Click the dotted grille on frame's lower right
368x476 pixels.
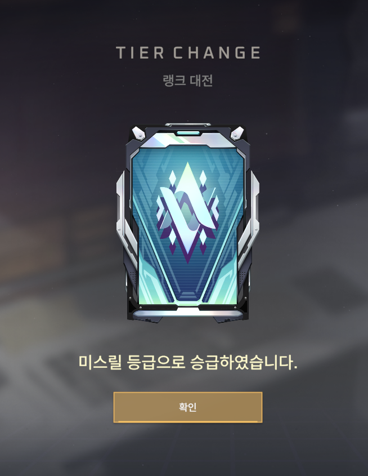243,278
